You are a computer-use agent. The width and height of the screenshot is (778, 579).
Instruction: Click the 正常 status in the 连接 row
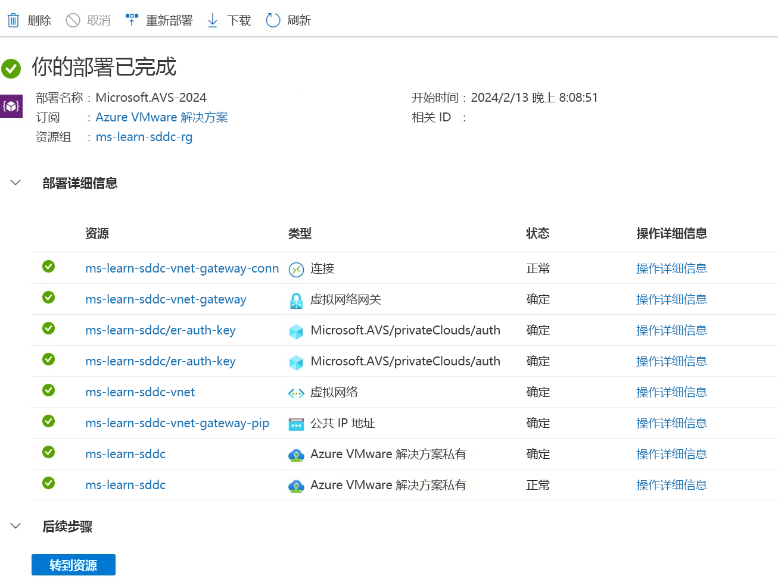(x=538, y=268)
